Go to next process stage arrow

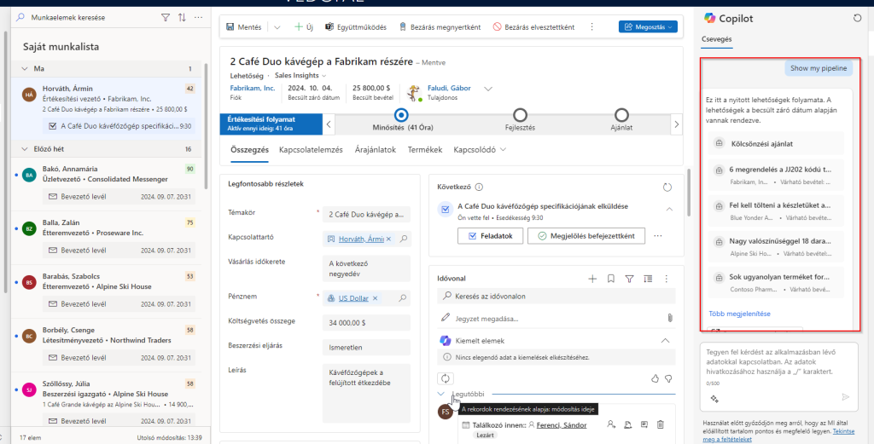pyautogui.click(x=677, y=124)
